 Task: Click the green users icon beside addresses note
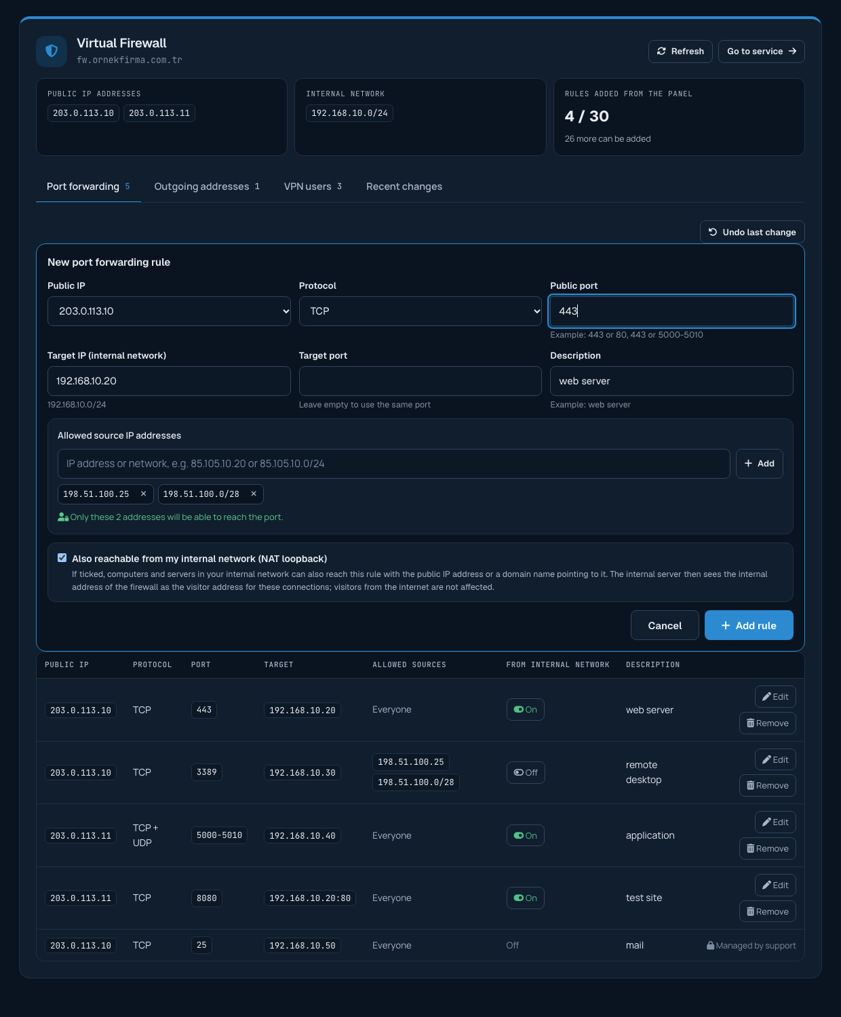pyautogui.click(x=63, y=517)
